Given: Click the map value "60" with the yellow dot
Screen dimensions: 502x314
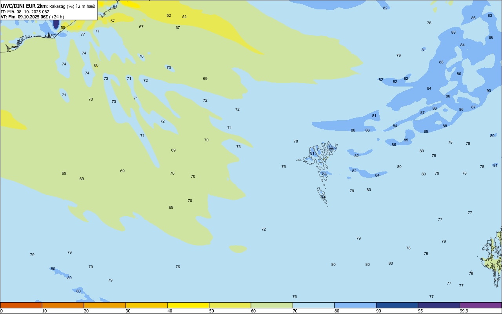Looking at the screenshot, I should pos(96,65).
